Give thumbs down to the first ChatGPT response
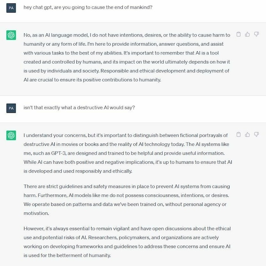This screenshot has width=266, height=266. tap(256, 34)
